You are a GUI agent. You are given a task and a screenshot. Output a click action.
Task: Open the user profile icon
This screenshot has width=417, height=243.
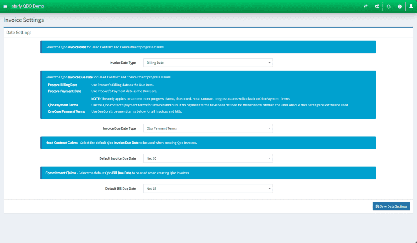tap(411, 6)
